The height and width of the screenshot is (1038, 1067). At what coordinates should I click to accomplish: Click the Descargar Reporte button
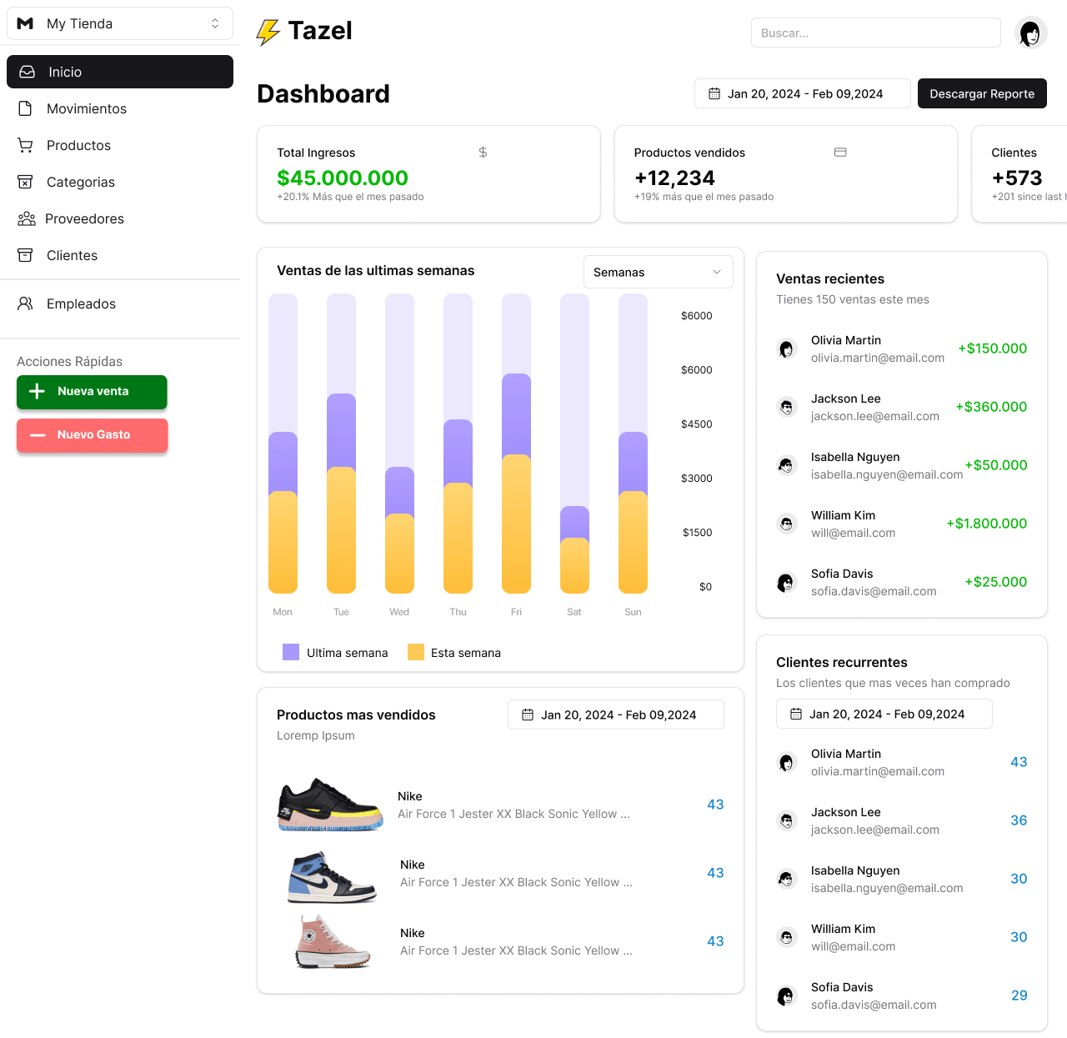(x=982, y=93)
